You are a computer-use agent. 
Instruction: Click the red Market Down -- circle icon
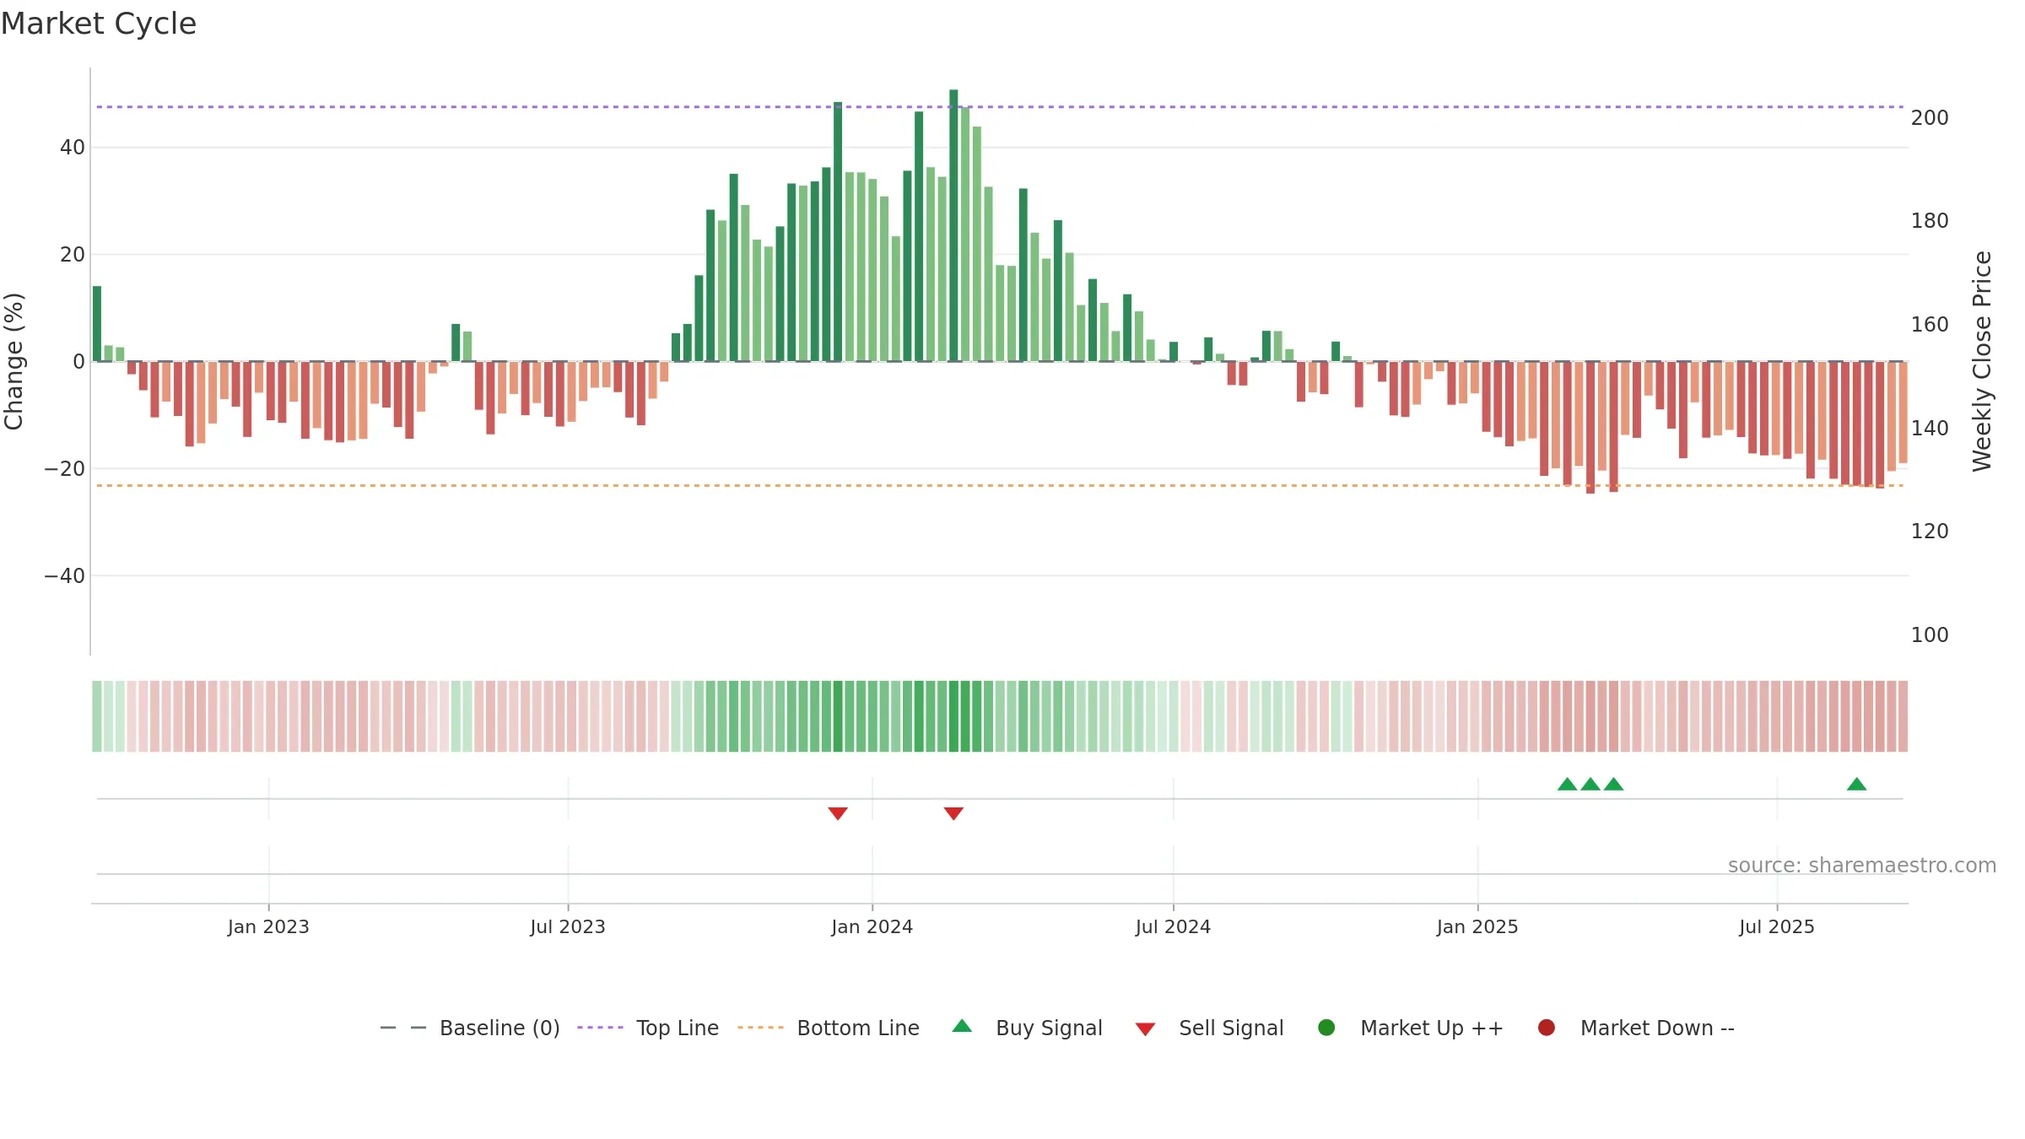[1547, 1028]
